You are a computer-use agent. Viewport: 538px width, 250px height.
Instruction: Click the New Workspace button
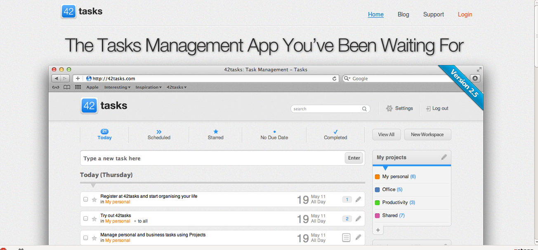(x=427, y=135)
